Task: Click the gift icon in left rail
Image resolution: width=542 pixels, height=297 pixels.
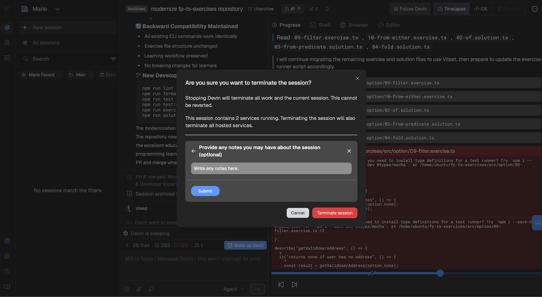Action: pyautogui.click(x=7, y=241)
